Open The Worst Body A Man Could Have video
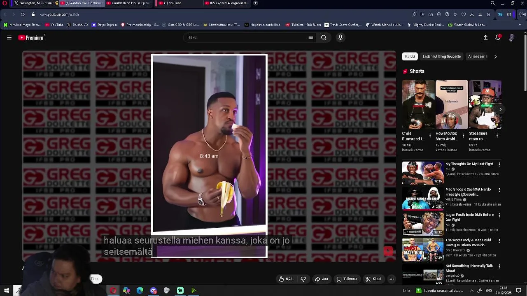Viewport: 527px width, 296px height. pyautogui.click(x=468, y=243)
